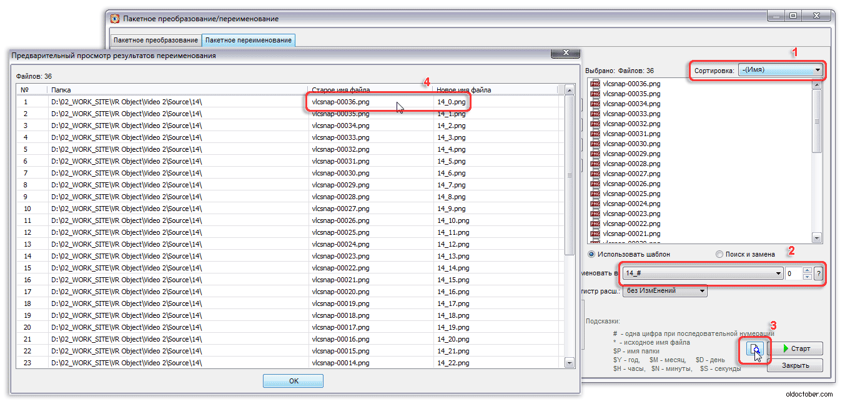
Task: Click row number 12 in preview table
Action: pos(27,232)
